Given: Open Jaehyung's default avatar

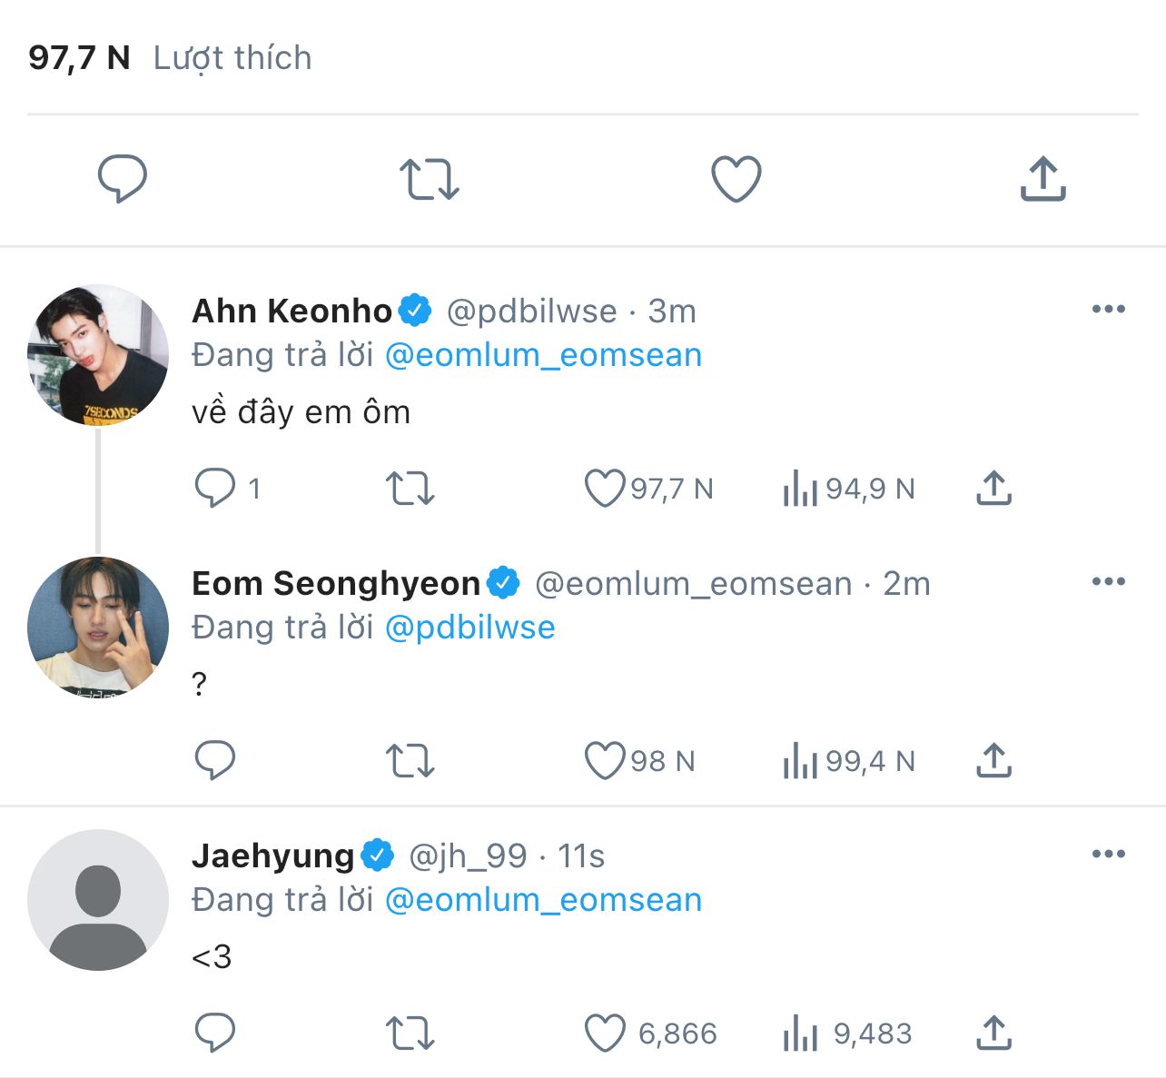Looking at the screenshot, I should (x=98, y=900).
